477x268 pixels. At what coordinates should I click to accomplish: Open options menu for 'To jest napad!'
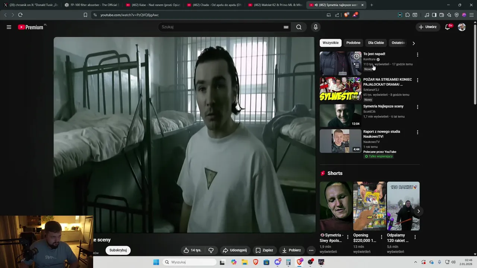pyautogui.click(x=417, y=55)
